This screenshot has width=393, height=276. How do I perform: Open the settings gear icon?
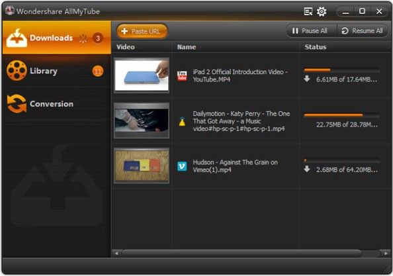pyautogui.click(x=322, y=11)
